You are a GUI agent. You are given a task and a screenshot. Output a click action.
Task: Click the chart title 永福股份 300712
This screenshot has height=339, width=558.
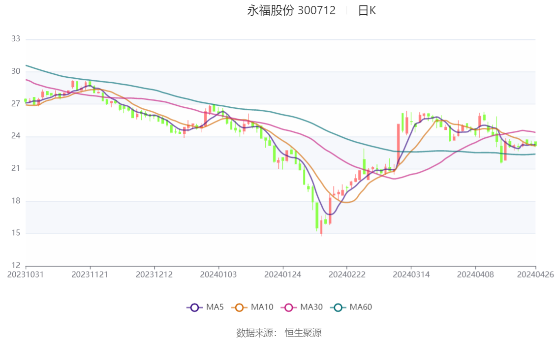tap(291, 11)
